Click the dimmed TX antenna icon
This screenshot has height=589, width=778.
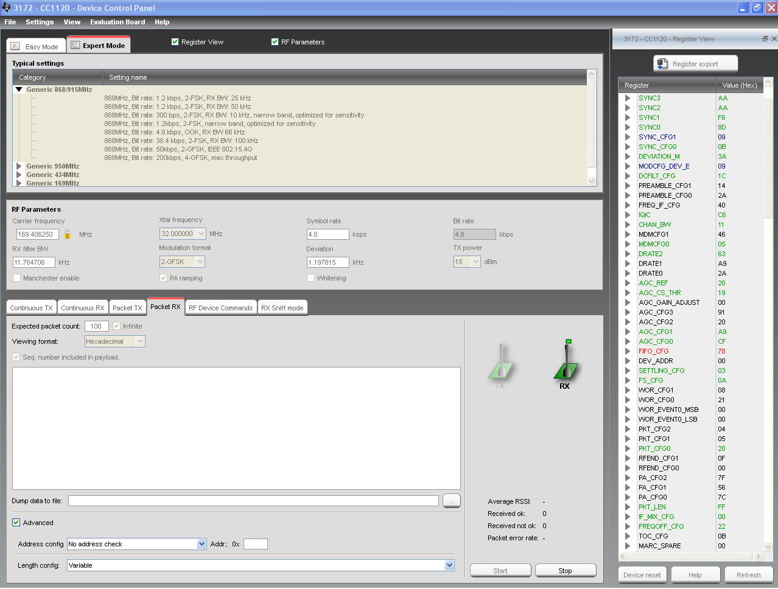point(501,362)
